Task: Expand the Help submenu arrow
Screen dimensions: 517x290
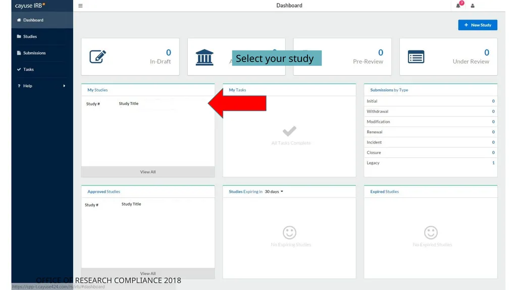Action: tap(64, 86)
